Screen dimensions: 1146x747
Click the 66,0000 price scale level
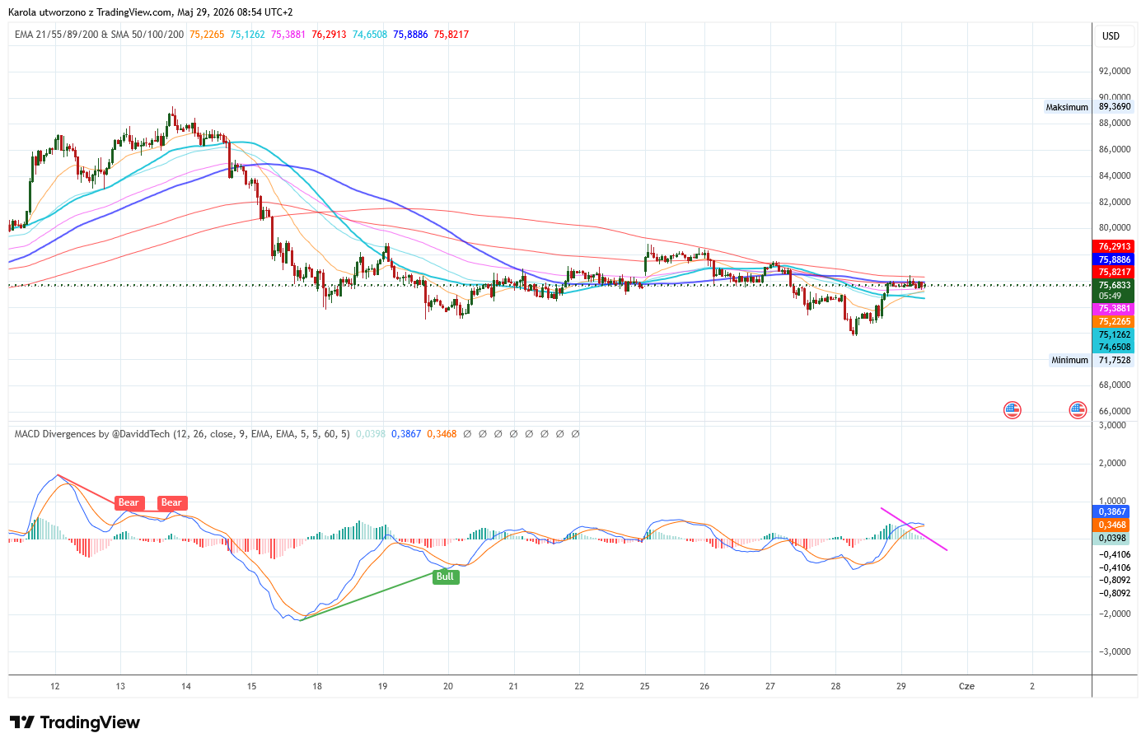1115,411
